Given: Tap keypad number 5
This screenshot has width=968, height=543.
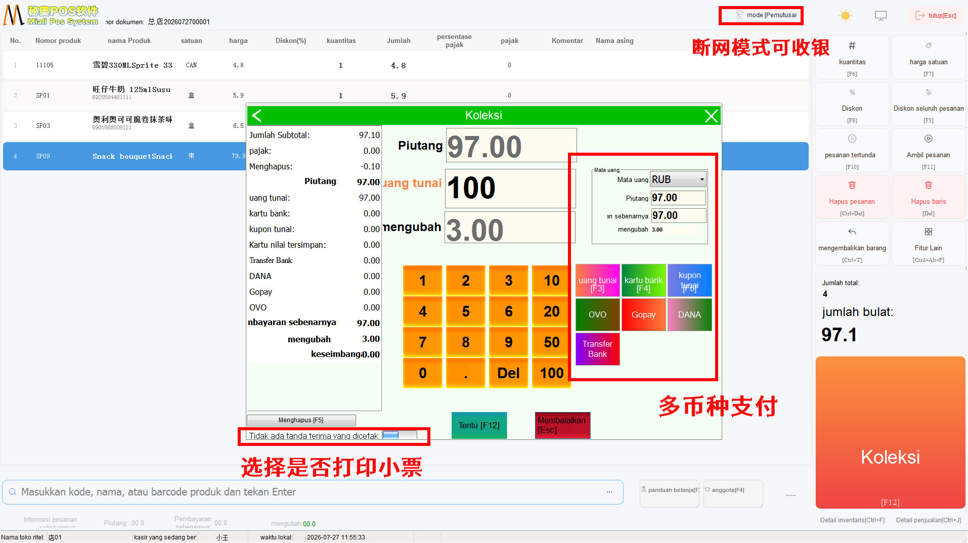Looking at the screenshot, I should pyautogui.click(x=466, y=311).
